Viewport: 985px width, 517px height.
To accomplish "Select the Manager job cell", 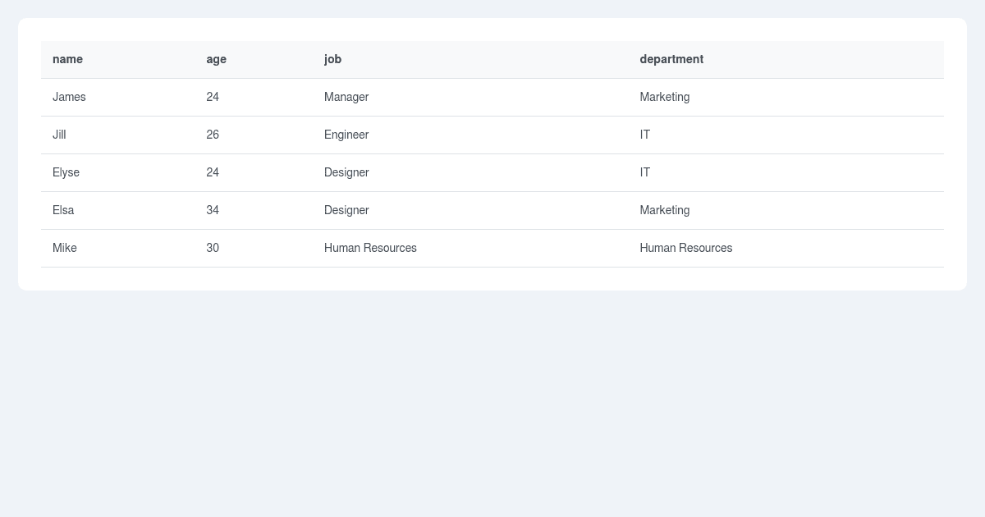I will [470, 97].
